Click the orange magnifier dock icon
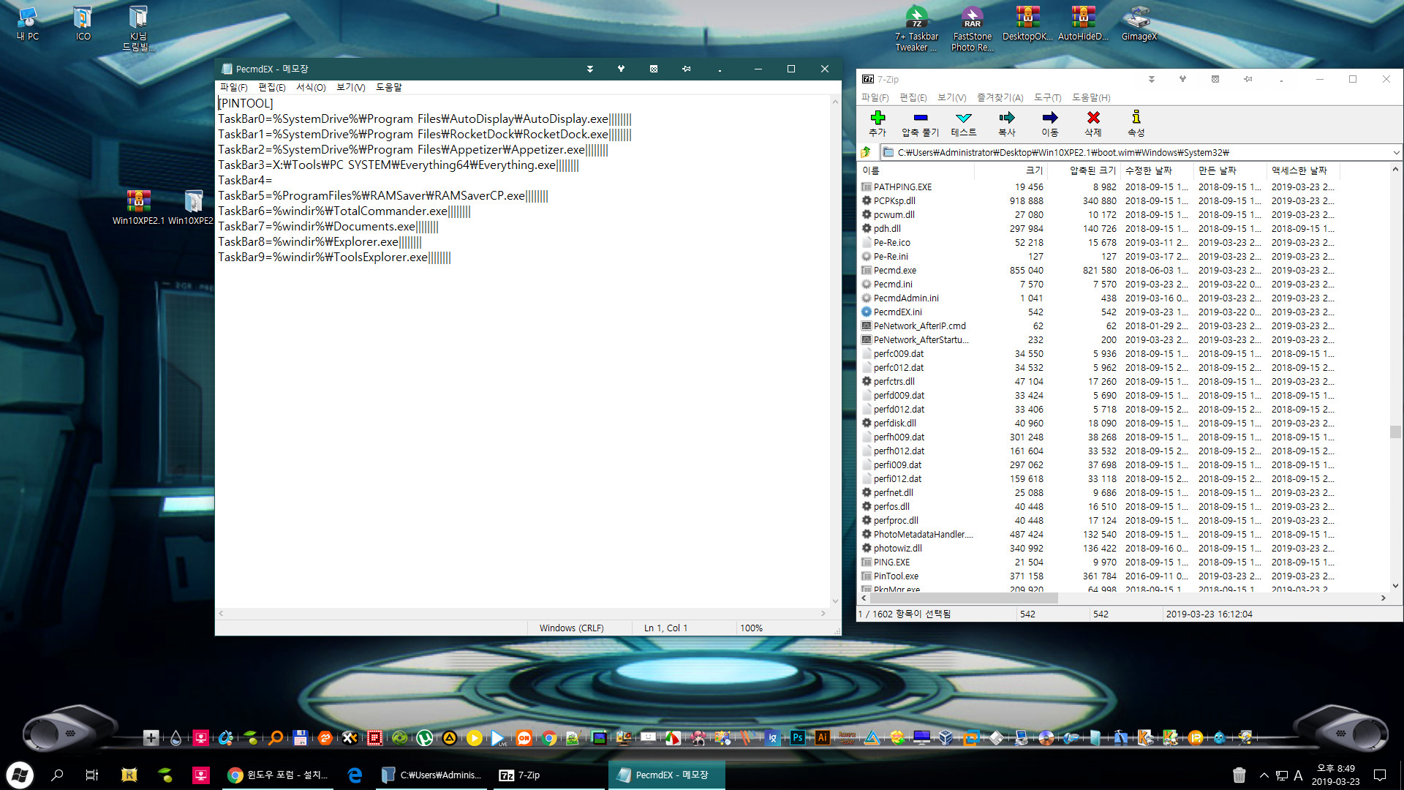Screen dimensions: 1404x790 [x=275, y=738]
